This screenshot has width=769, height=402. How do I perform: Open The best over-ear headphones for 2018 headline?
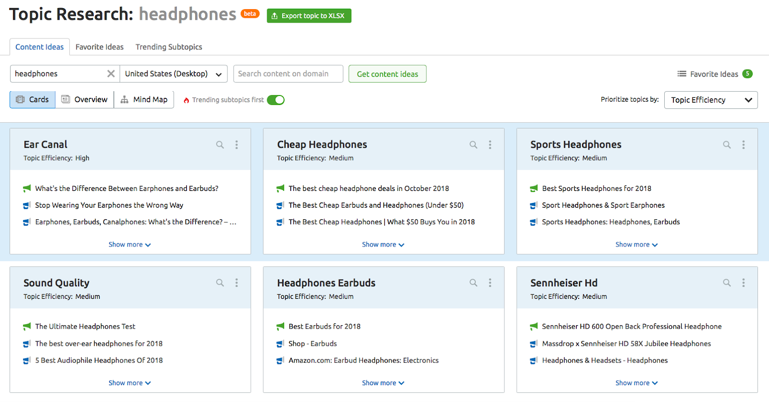pyautogui.click(x=99, y=344)
